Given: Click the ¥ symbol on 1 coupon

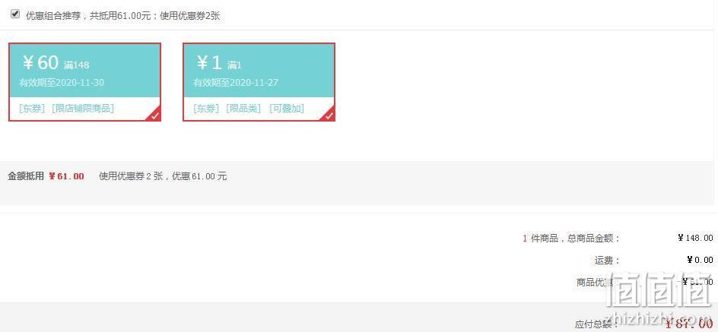Looking at the screenshot, I should pos(202,63).
